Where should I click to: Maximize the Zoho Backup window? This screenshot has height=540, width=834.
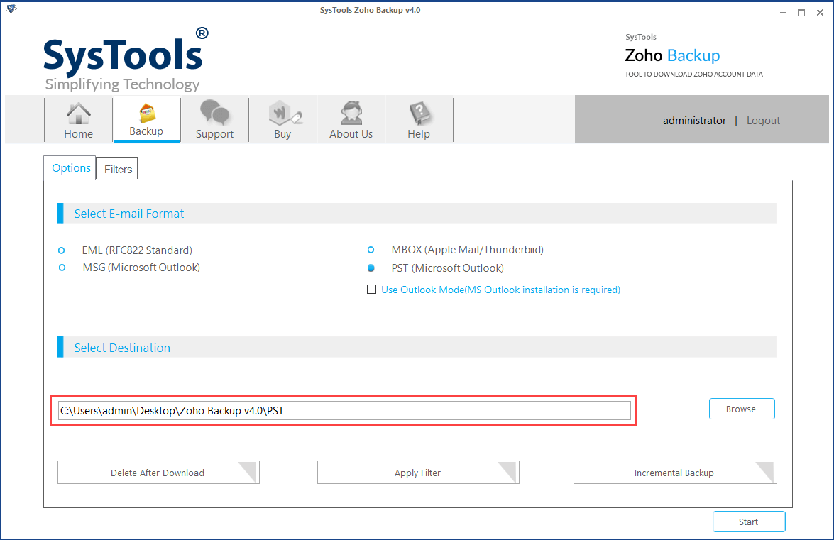(801, 12)
